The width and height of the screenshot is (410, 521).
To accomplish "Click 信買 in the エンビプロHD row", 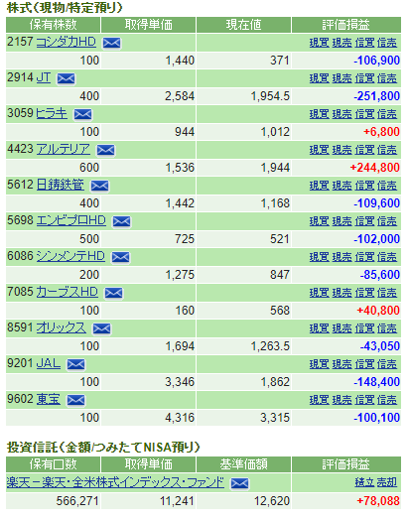I will tap(364, 221).
